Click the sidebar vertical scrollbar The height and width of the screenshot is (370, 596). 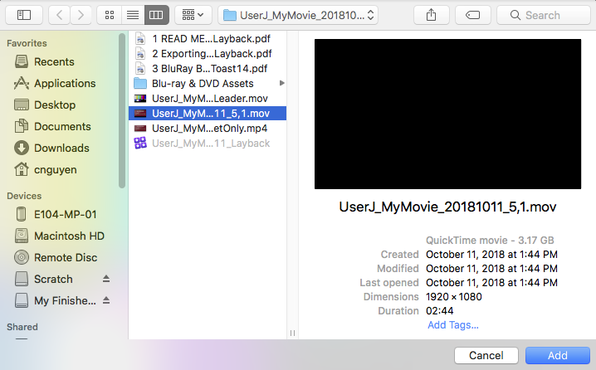[122, 111]
